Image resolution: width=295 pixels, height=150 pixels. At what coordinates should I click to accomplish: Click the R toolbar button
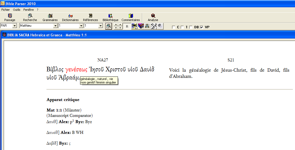(127, 26)
